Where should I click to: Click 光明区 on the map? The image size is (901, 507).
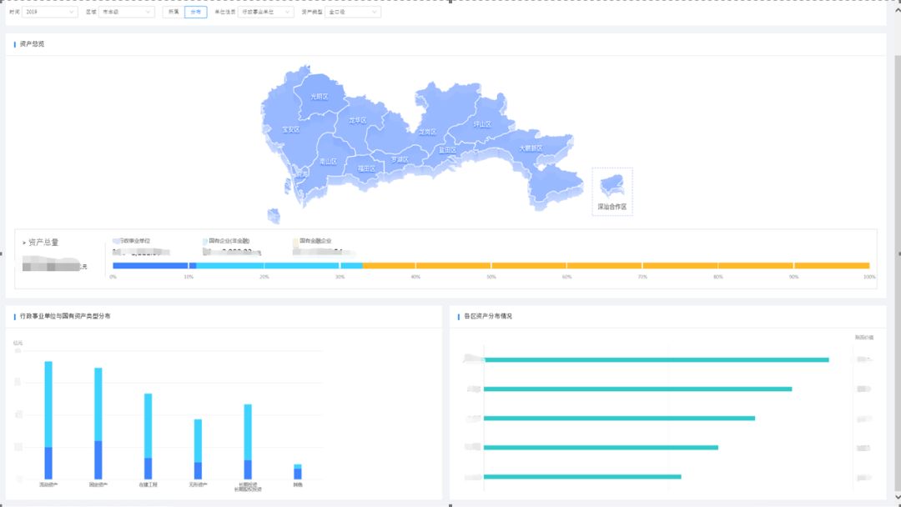click(x=320, y=97)
